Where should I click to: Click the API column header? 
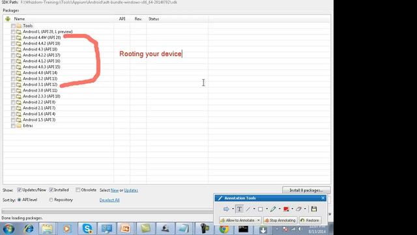pyautogui.click(x=122, y=19)
